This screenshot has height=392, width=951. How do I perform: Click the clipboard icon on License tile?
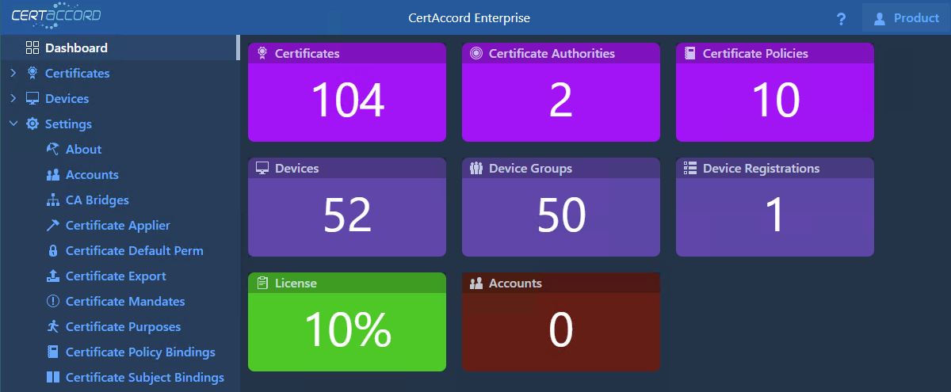pos(262,283)
